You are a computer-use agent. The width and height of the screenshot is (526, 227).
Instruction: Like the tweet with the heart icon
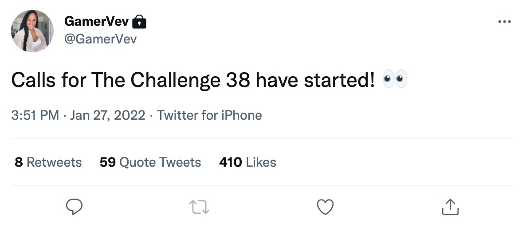point(325,207)
